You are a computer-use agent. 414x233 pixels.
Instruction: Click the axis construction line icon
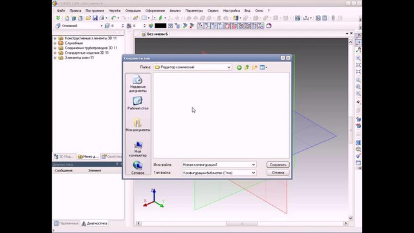click(x=154, y=18)
